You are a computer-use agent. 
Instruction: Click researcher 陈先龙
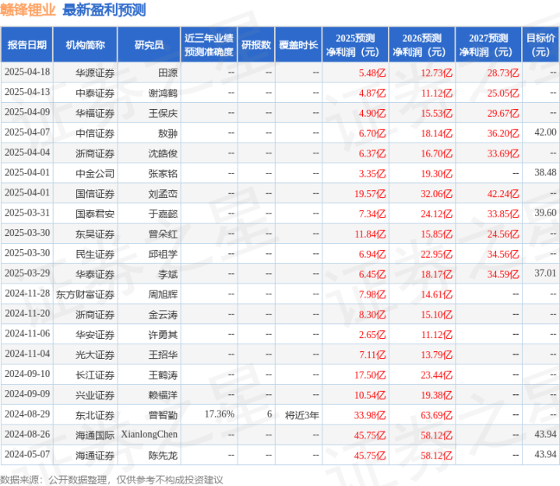pos(163,456)
